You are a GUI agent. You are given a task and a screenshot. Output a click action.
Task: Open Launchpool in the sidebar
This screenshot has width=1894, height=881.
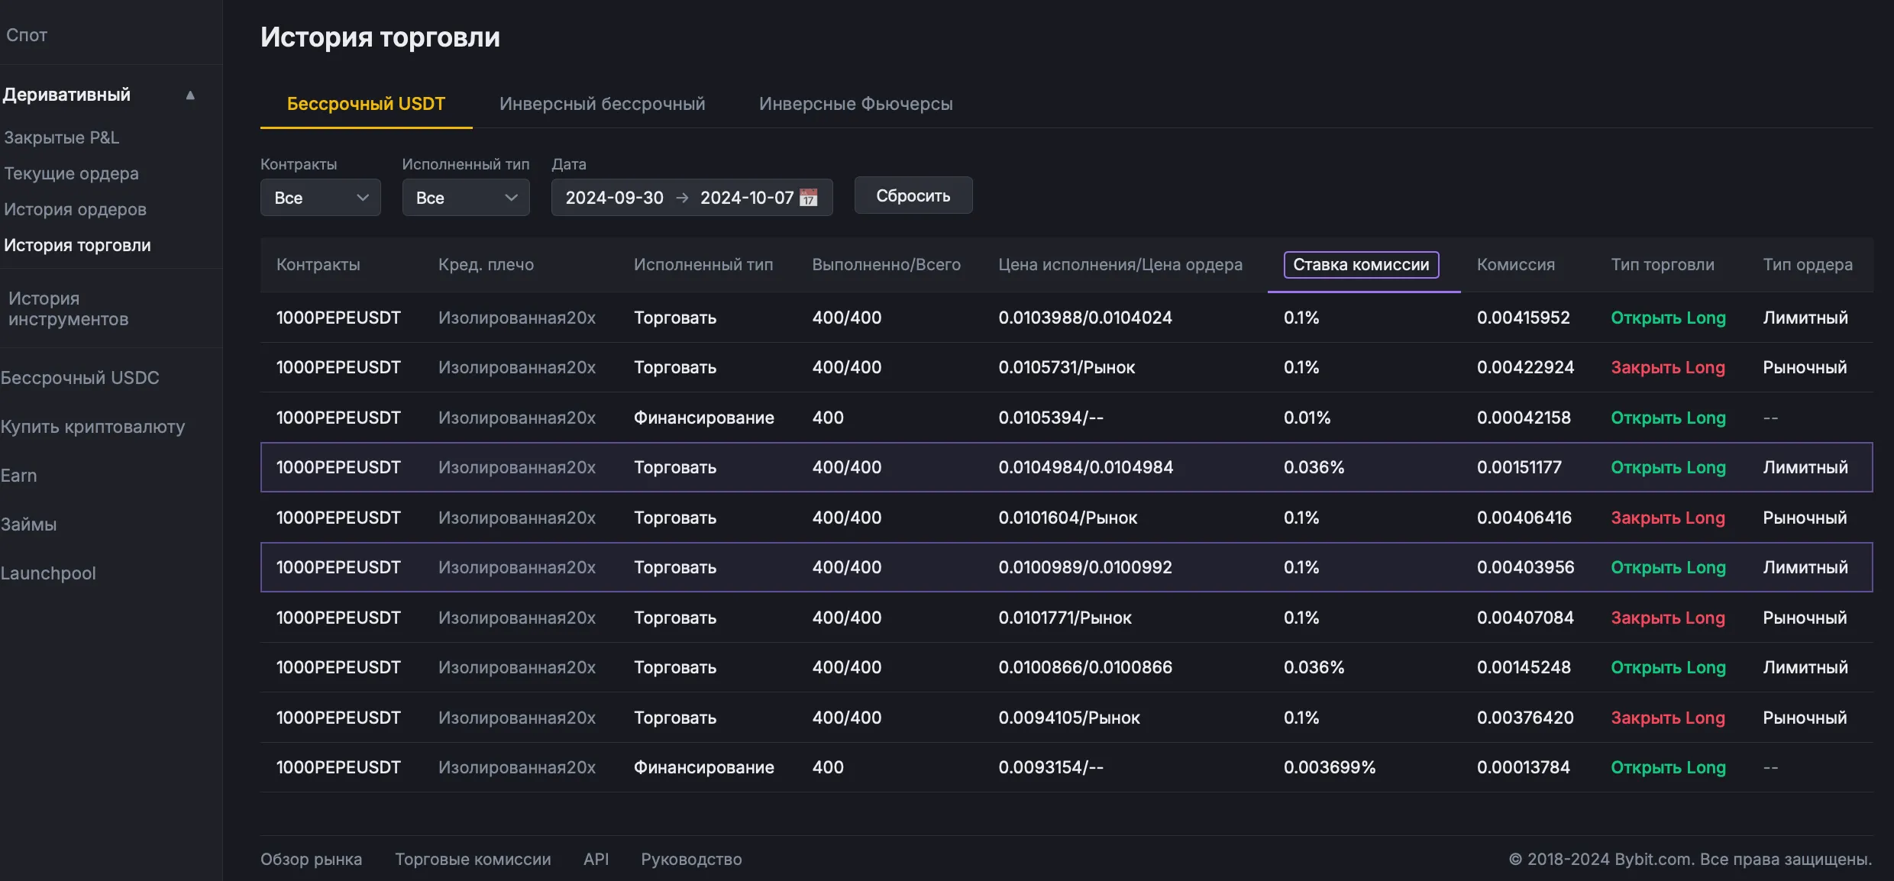(x=48, y=573)
